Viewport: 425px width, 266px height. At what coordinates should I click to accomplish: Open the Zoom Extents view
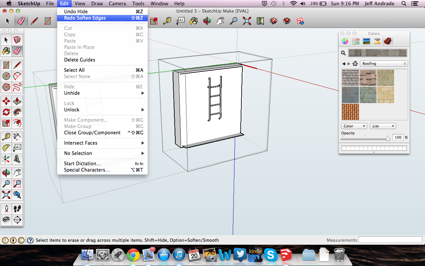tap(246, 21)
